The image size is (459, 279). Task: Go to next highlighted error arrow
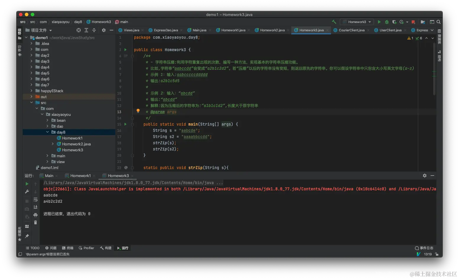(x=433, y=38)
